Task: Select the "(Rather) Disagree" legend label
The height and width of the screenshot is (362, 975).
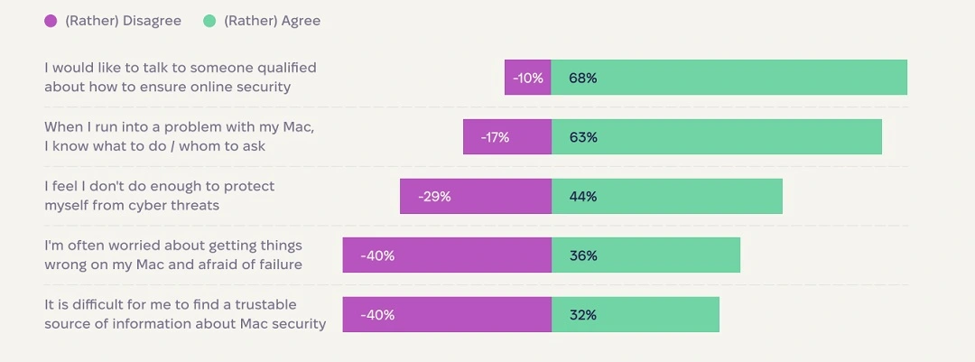Action: coord(123,21)
